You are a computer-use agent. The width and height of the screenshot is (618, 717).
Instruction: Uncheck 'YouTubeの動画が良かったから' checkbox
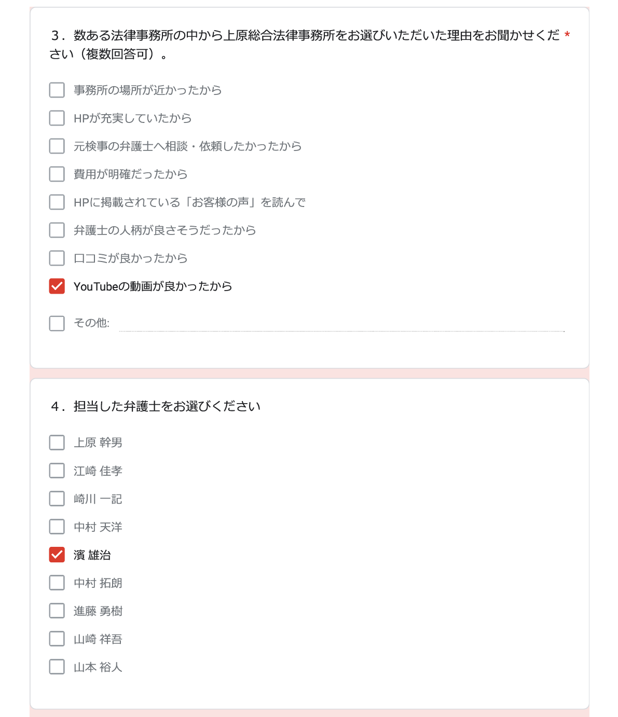[x=57, y=286]
